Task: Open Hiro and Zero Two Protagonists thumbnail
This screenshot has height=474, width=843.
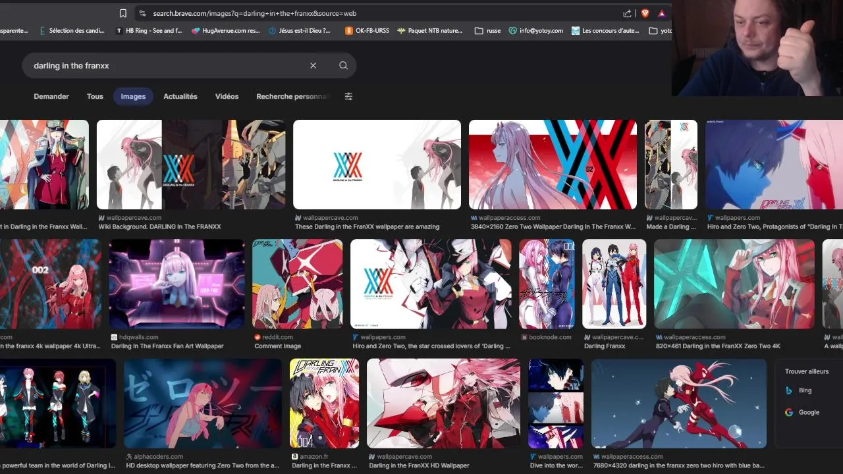Action: (x=774, y=165)
